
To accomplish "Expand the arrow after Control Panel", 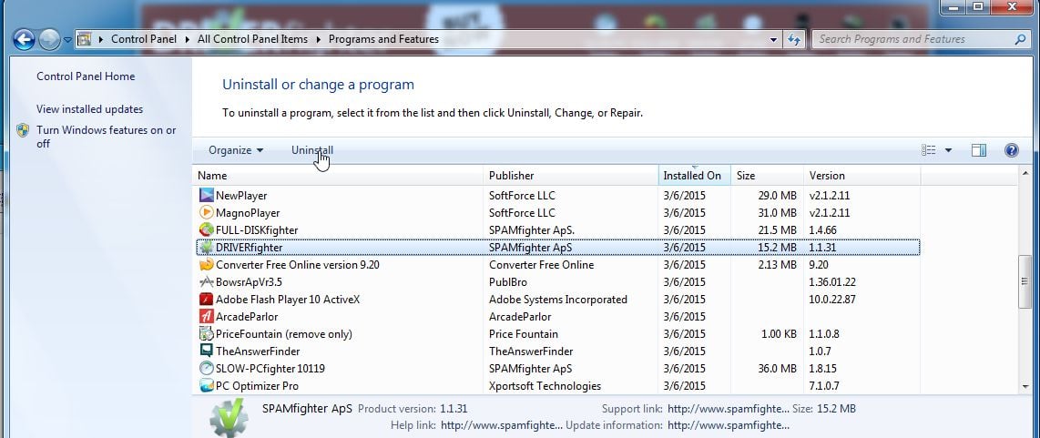I will 187,39.
